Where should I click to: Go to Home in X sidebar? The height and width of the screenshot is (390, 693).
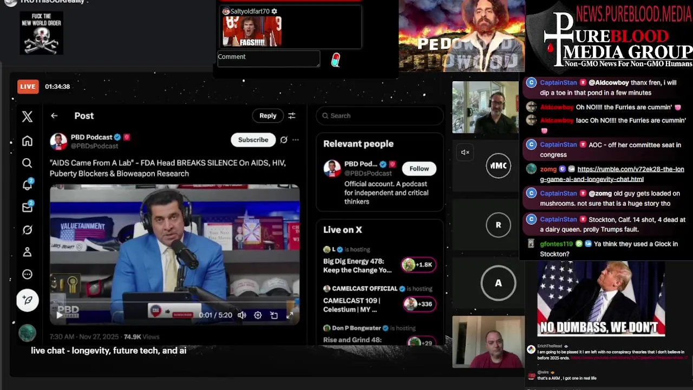coord(27,141)
